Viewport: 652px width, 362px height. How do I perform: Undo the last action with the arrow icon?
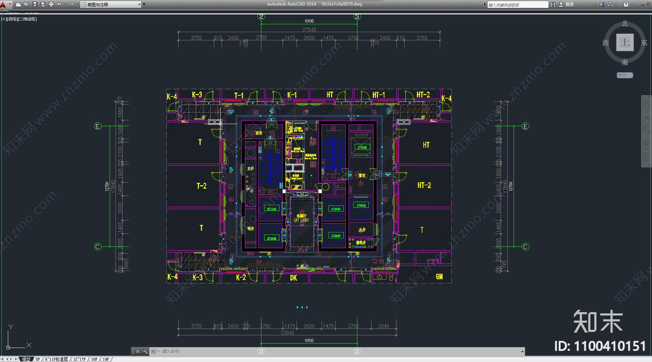coord(59,4)
